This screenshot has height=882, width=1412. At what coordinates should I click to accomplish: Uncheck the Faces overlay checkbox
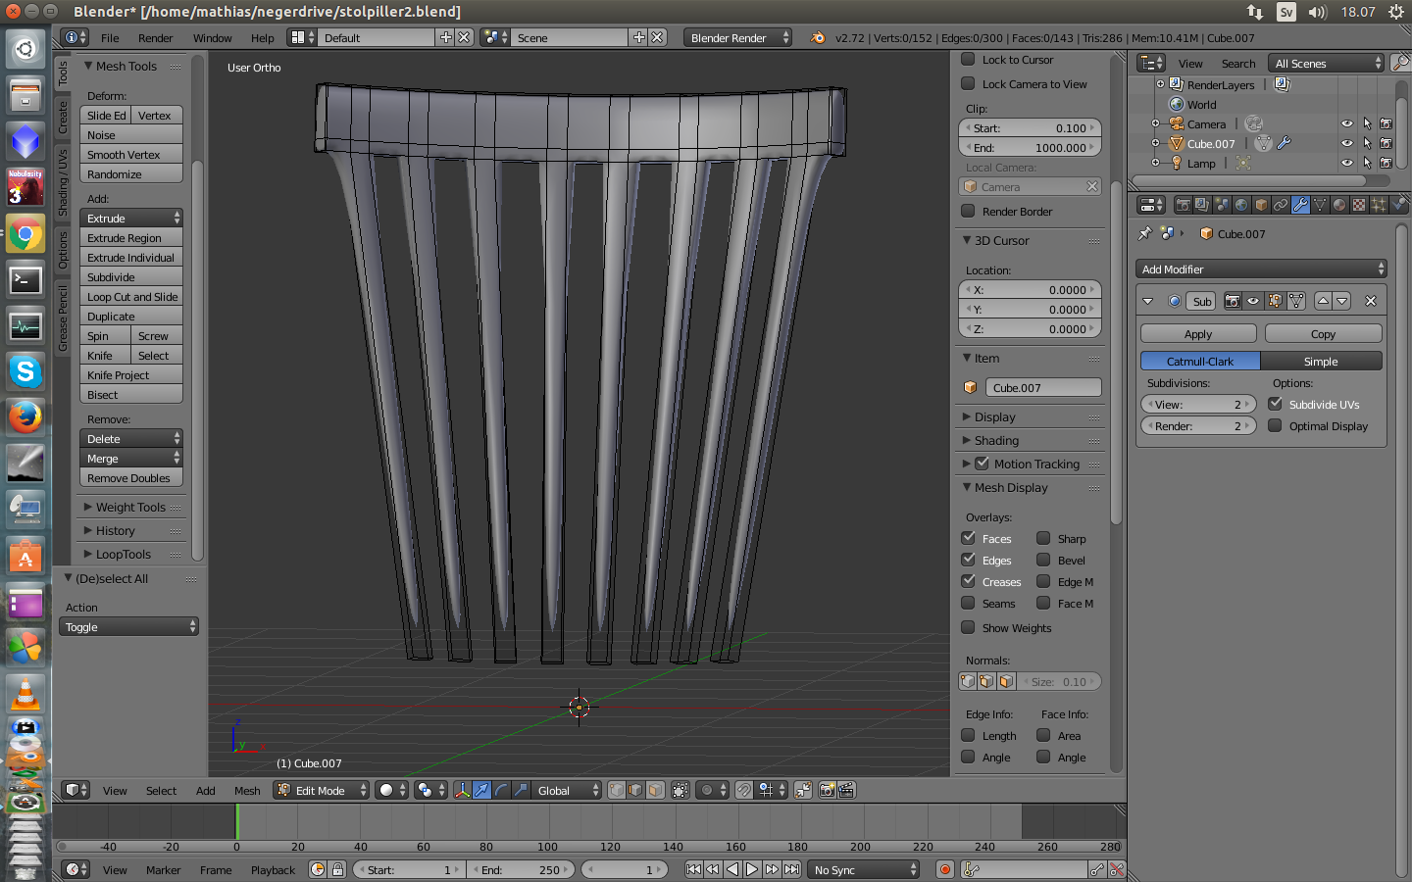[x=968, y=538]
